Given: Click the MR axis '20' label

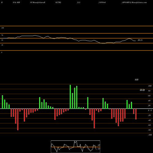Looking at the screenshot, I should pyautogui.click(x=149, y=106).
